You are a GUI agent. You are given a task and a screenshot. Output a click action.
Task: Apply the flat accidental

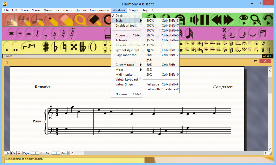[x=55, y=47]
